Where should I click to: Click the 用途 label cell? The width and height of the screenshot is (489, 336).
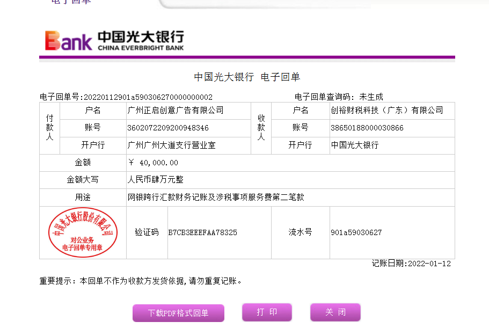[83, 198]
